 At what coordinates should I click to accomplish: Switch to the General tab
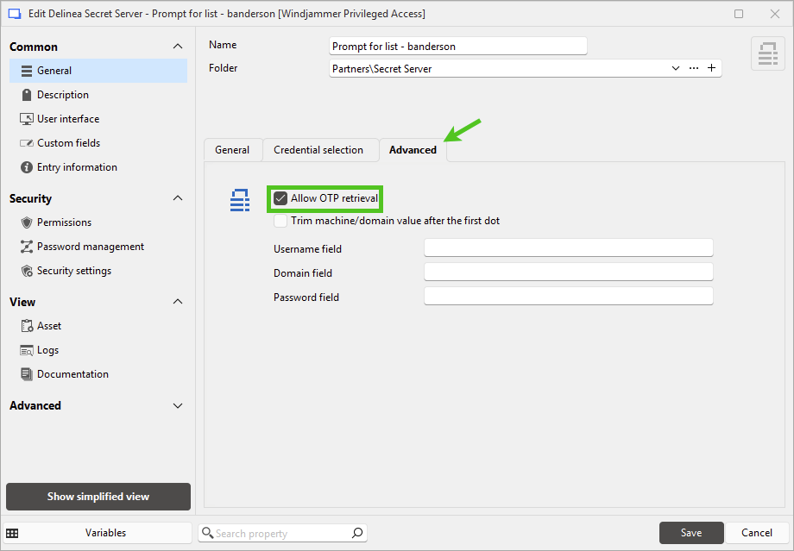pos(232,150)
